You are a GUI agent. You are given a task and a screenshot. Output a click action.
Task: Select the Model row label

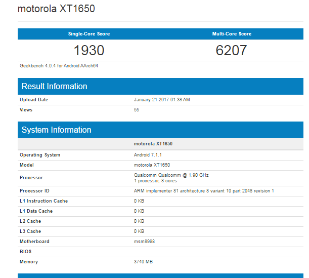pos(27,165)
